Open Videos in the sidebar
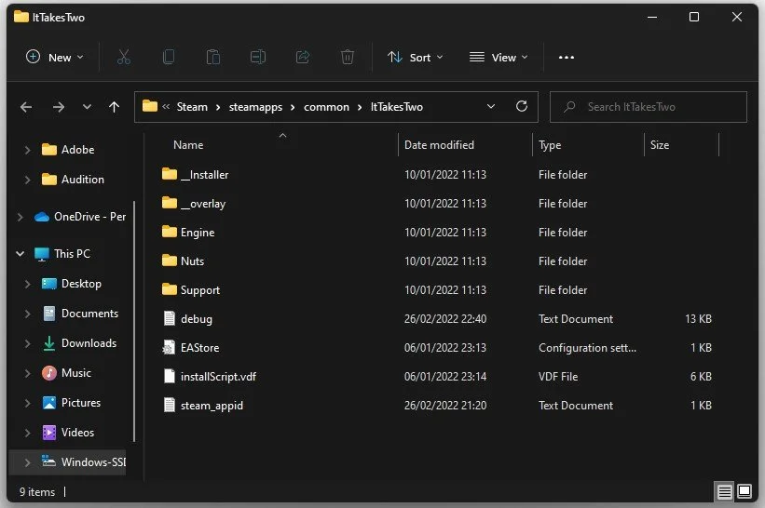Viewport: 765px width, 508px height. 77,433
